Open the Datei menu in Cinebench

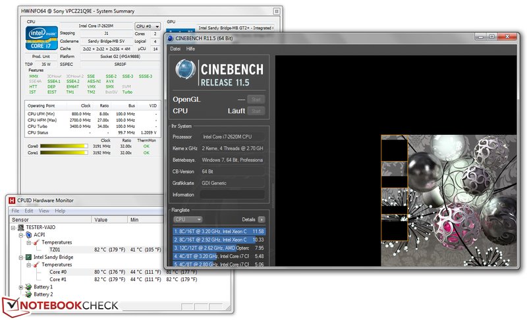175,49
